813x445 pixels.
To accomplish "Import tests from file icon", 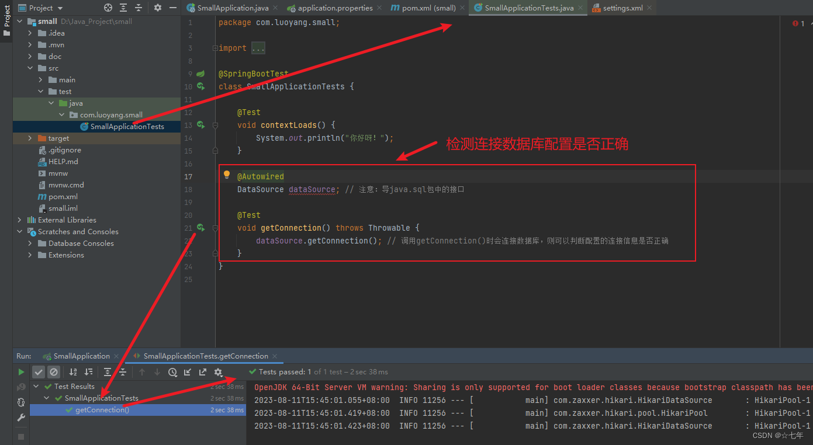I will click(188, 372).
